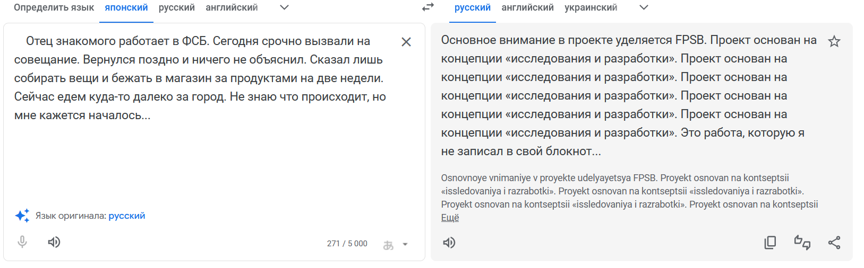
Task: Save translation with star icon
Action: (834, 41)
